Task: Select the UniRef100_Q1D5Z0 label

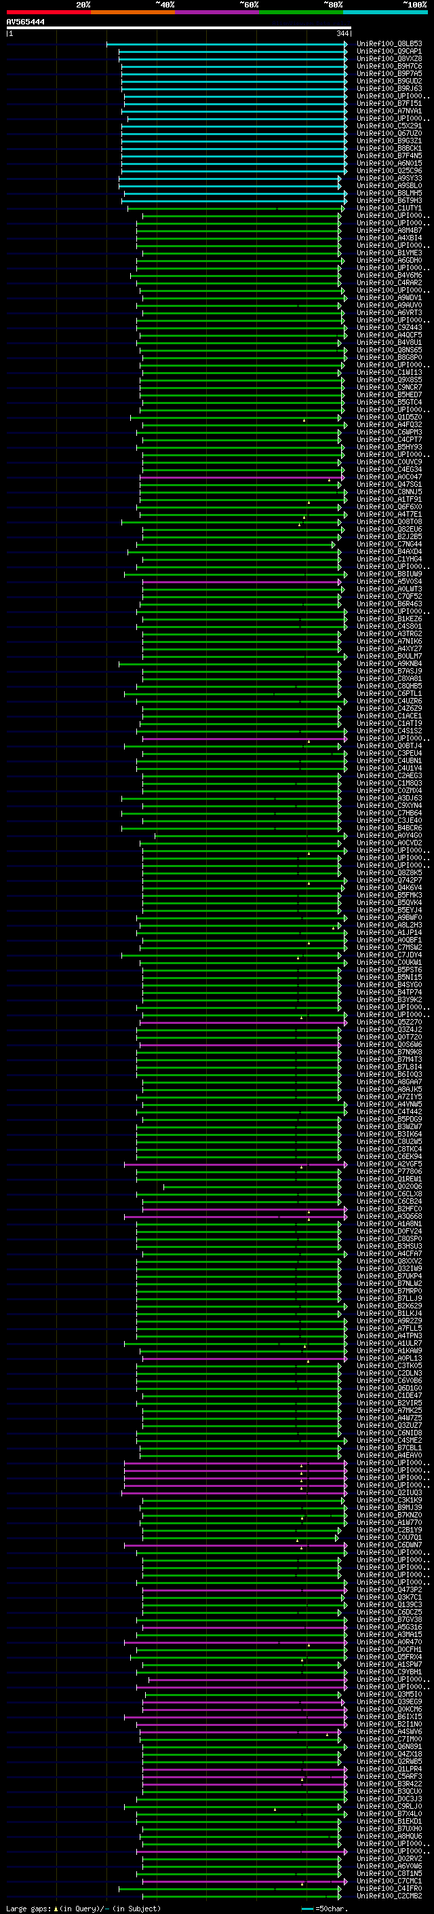Action: 389,417
